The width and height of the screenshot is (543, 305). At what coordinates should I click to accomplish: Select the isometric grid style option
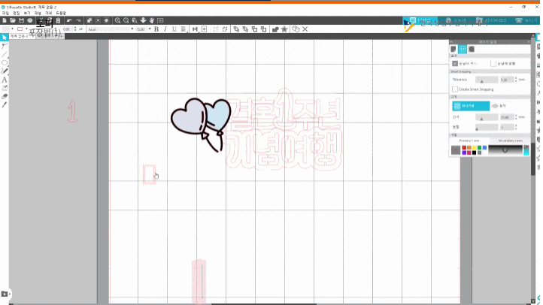pyautogui.click(x=499, y=106)
